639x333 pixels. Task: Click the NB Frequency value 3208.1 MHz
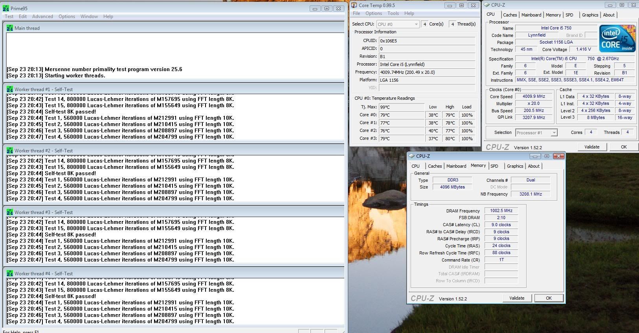pos(531,194)
